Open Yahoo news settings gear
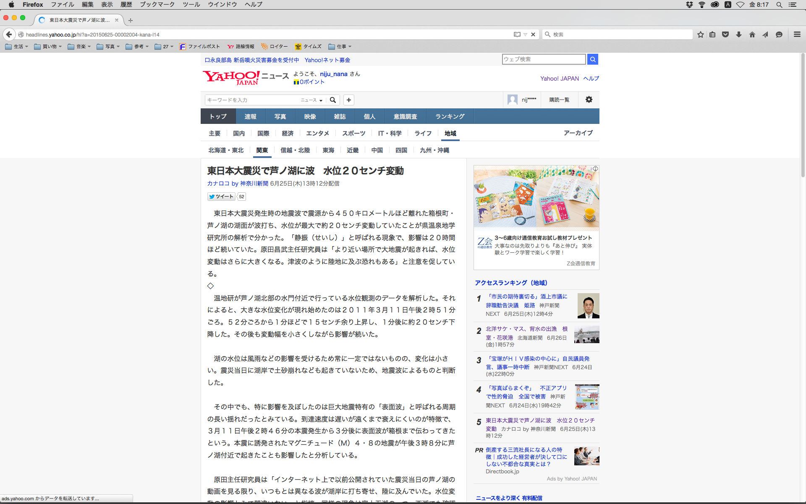Image resolution: width=806 pixels, height=504 pixels. (589, 100)
